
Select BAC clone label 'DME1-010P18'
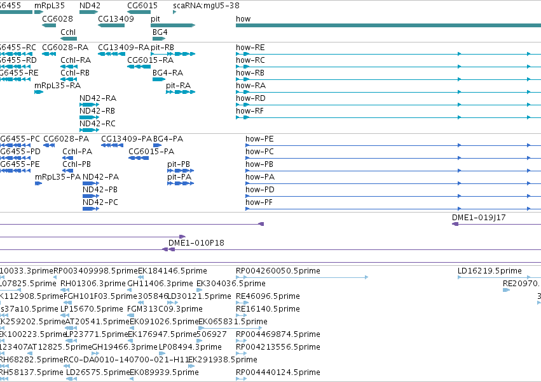196,243
